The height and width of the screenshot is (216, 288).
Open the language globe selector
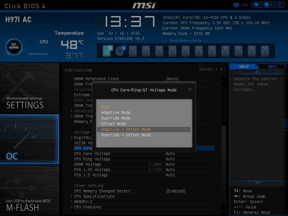(x=268, y=5)
